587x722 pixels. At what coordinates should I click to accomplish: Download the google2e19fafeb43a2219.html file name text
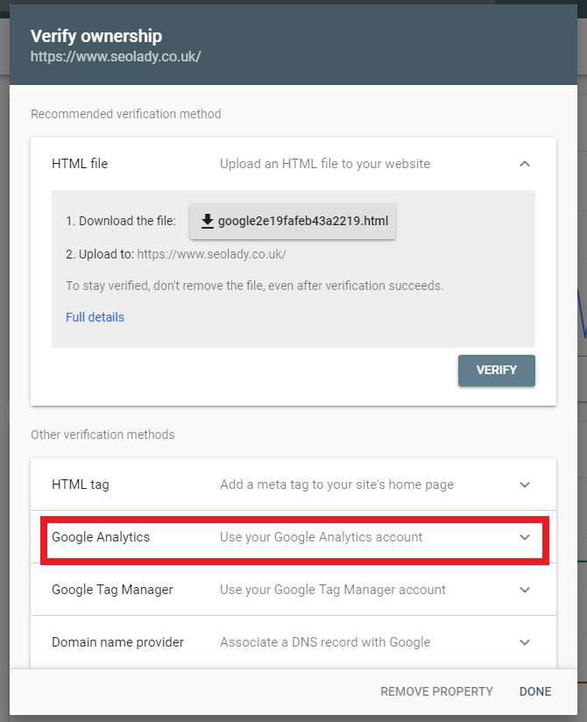click(302, 222)
